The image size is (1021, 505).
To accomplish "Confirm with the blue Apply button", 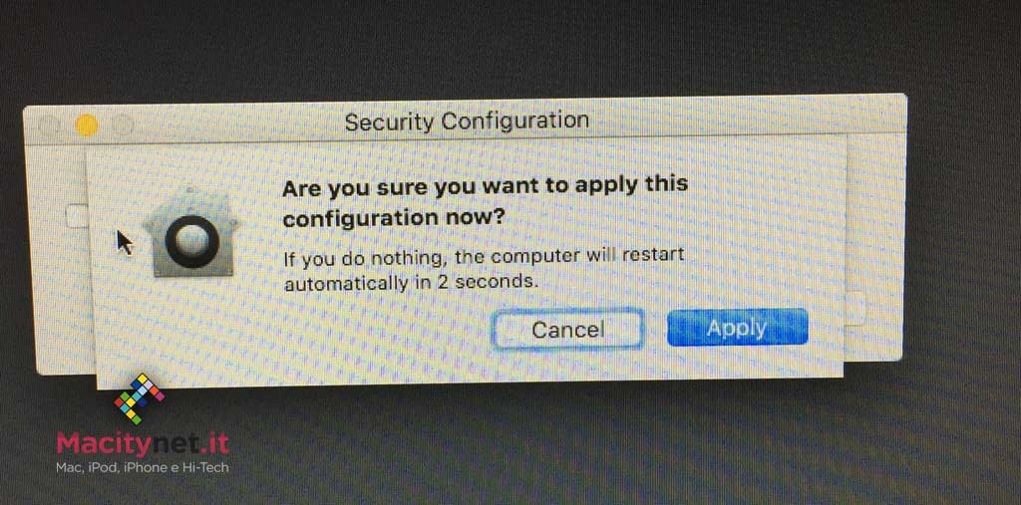I will (x=737, y=327).
